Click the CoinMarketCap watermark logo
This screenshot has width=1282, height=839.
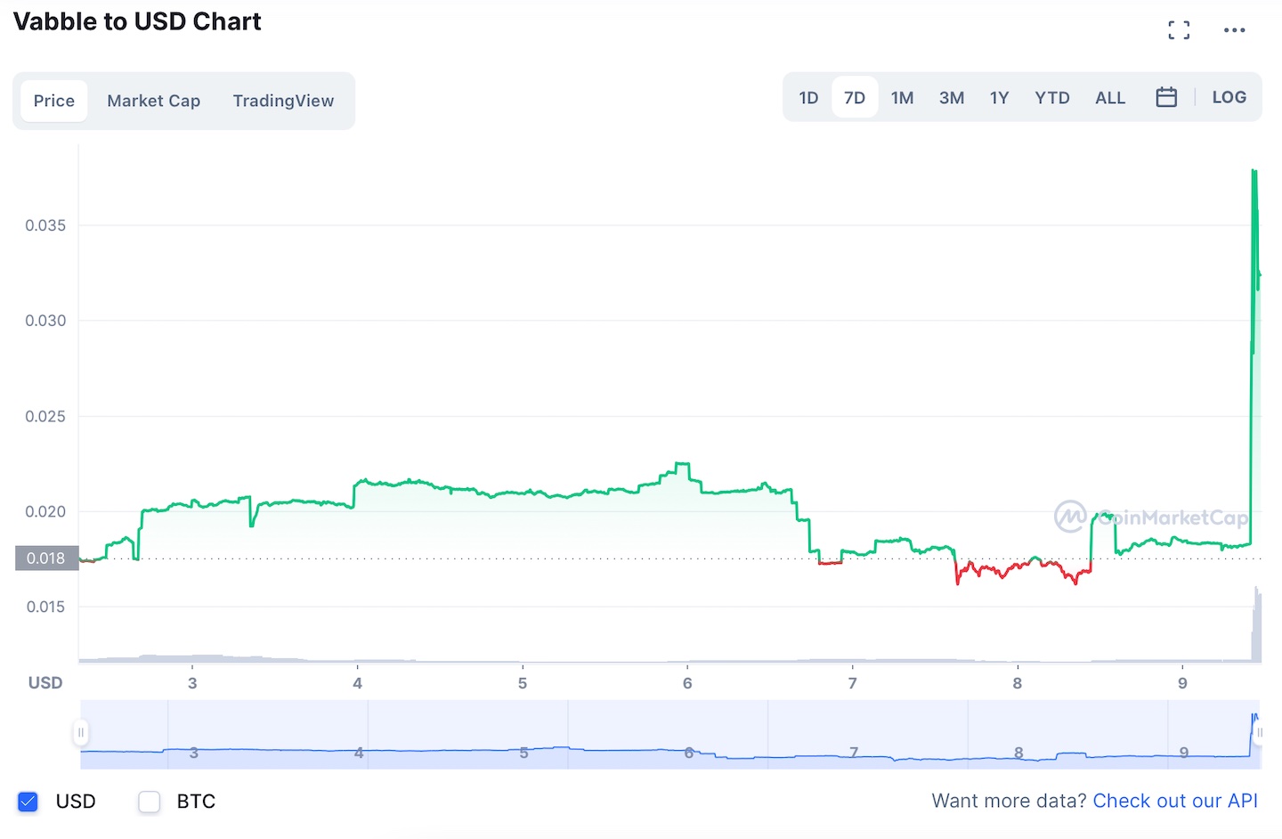pyautogui.click(x=1151, y=517)
